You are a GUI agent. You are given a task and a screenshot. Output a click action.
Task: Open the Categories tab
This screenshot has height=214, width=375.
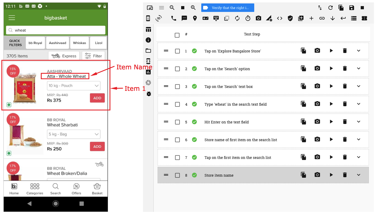pos(35,189)
